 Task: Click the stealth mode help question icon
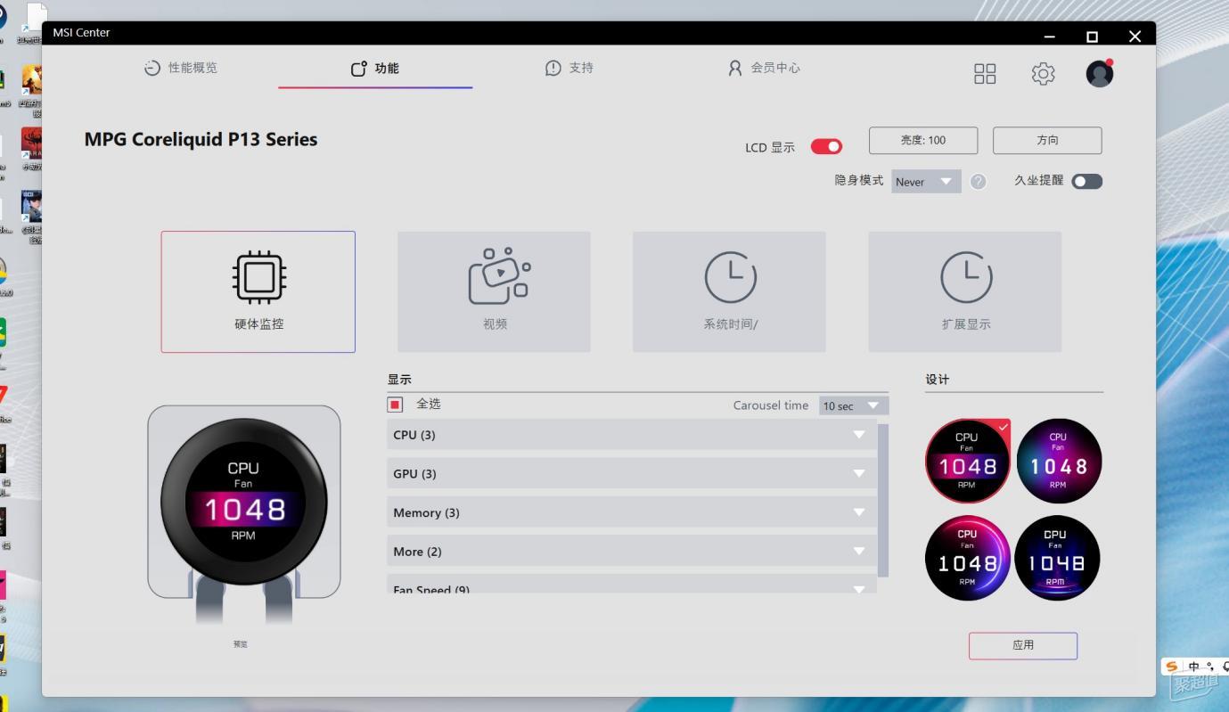click(979, 182)
